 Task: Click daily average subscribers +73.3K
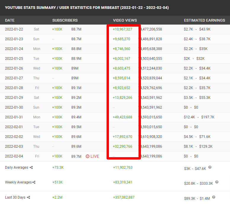click(58, 168)
